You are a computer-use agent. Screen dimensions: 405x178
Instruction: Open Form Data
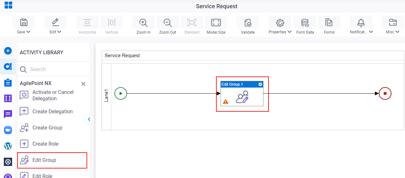coord(305,23)
